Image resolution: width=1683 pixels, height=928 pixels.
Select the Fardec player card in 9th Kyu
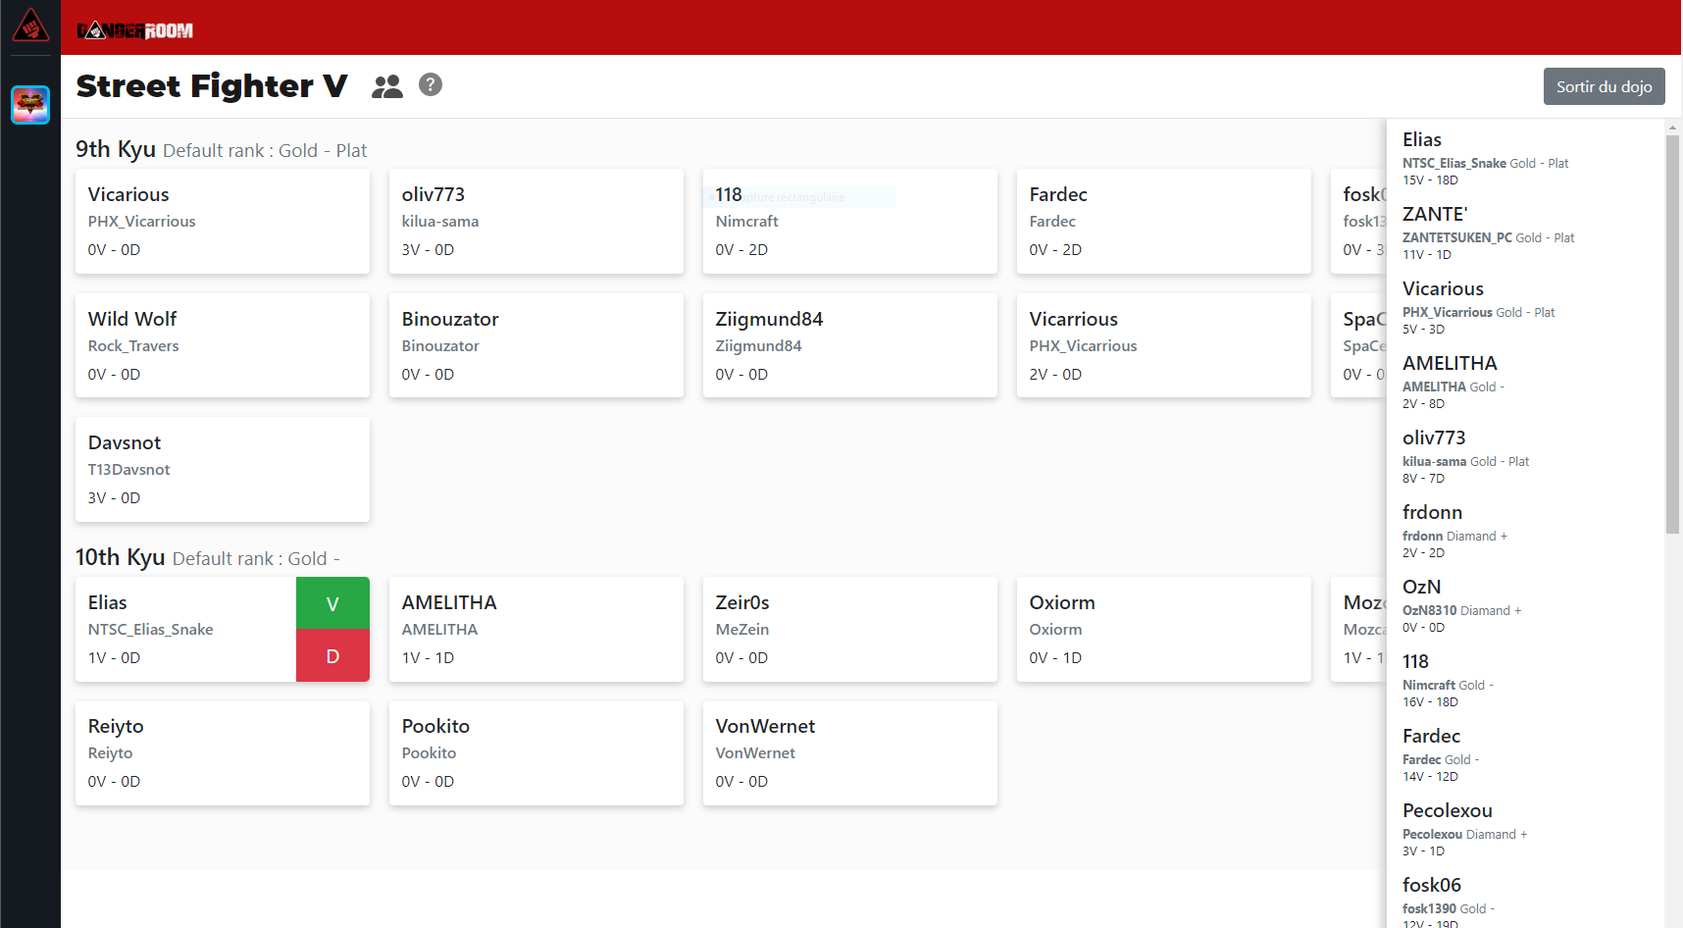(1164, 221)
